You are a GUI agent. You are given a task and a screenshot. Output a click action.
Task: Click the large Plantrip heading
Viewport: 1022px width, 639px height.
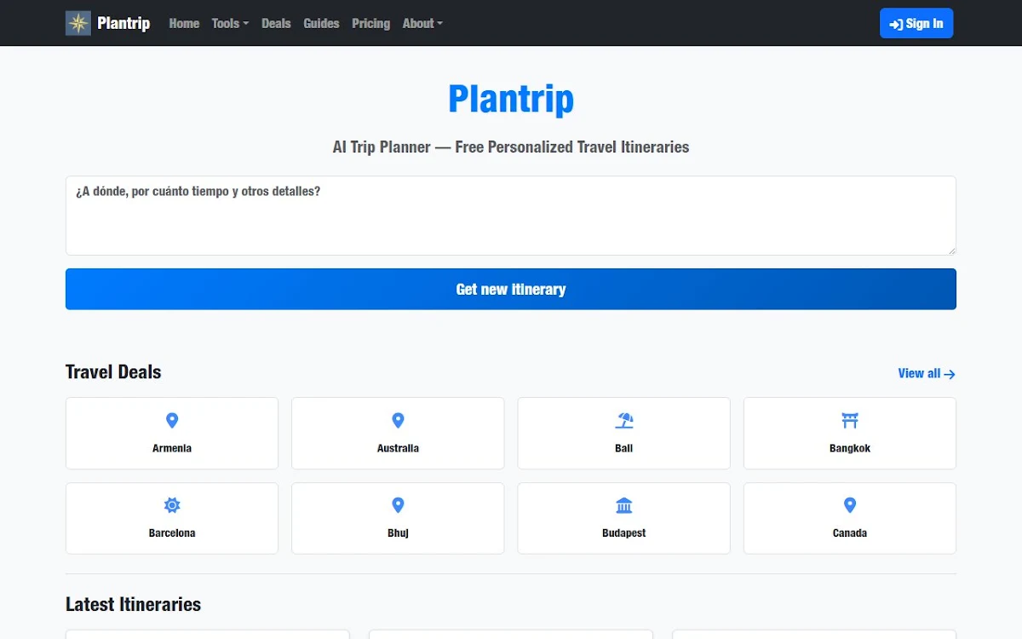pos(511,99)
